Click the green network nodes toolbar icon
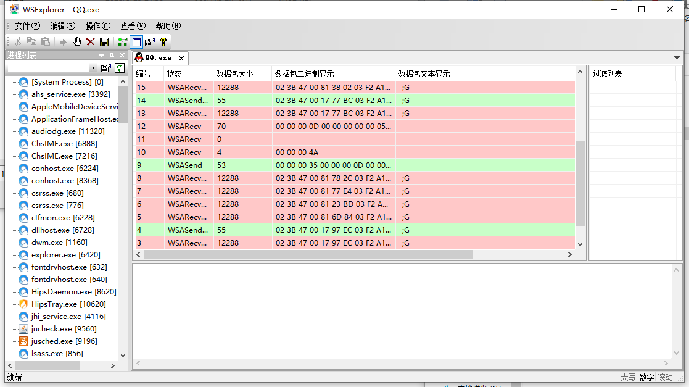The height and width of the screenshot is (387, 689). (x=123, y=42)
